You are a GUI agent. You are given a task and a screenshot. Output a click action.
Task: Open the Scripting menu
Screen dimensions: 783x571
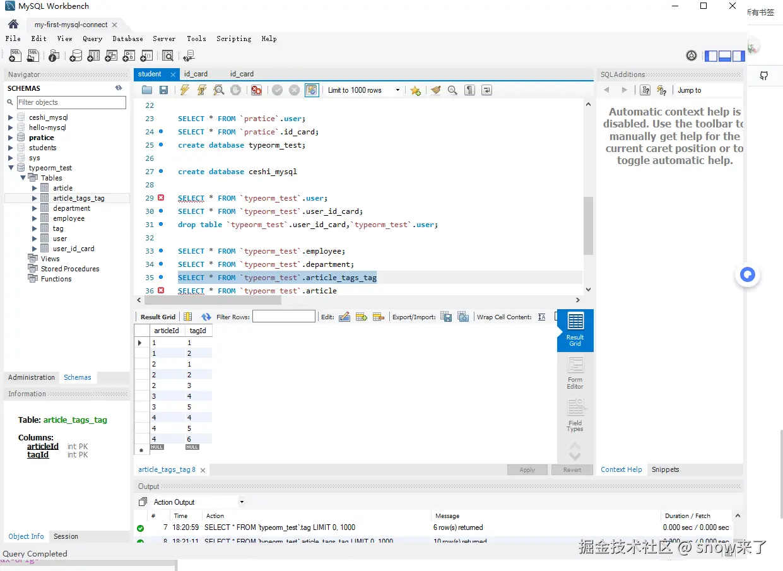(x=233, y=38)
